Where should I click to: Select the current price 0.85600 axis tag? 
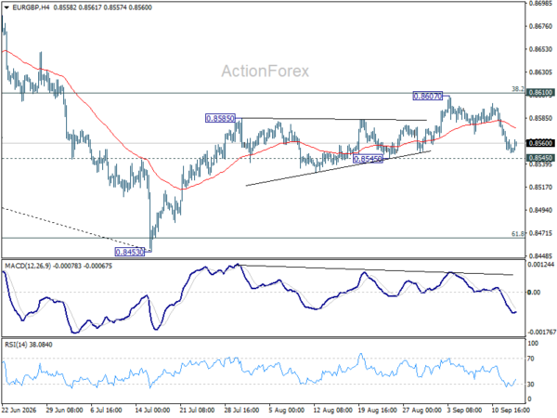(x=540, y=143)
